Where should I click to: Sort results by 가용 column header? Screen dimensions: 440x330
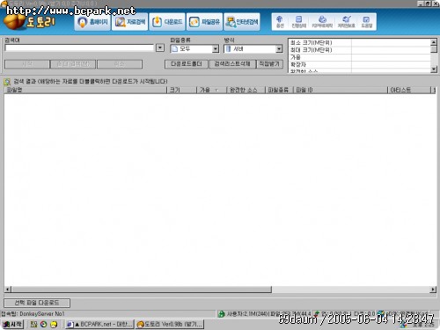coord(211,90)
